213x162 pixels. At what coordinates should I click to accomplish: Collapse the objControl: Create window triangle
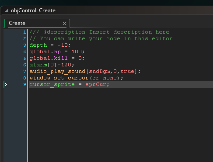(x=7, y=10)
